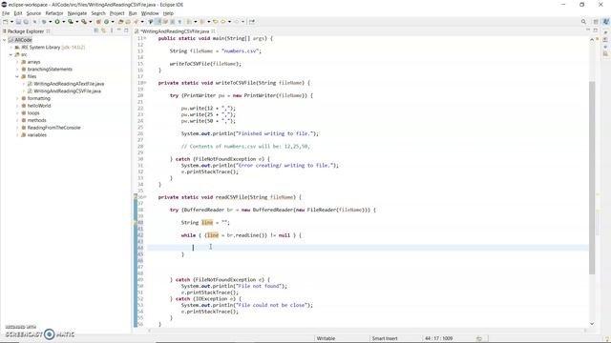Screen dimensions: 611x343
Task: Navigate Back with the yellow arrow icon
Action: pyautogui.click(x=223, y=22)
